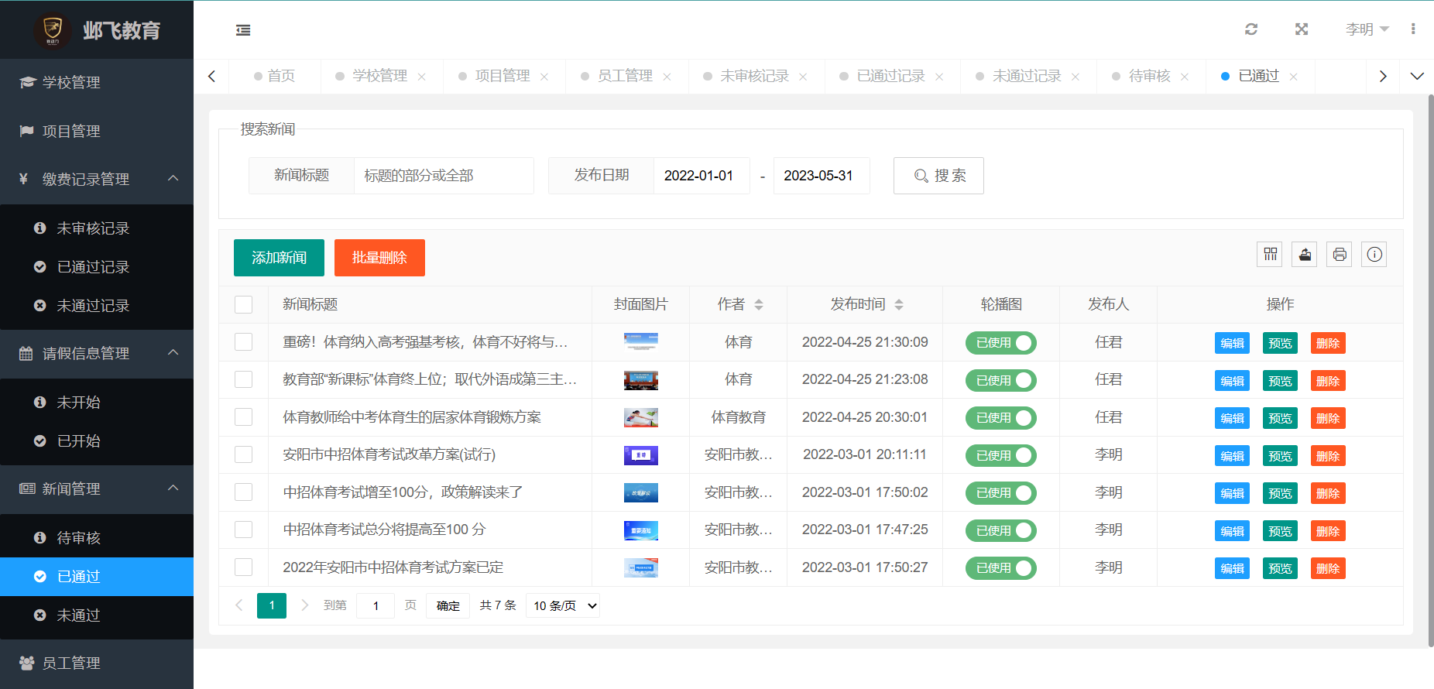Select checkbox for 安阳市中招体育考试改革方案(试行)
The height and width of the screenshot is (689, 1434).
[243, 454]
